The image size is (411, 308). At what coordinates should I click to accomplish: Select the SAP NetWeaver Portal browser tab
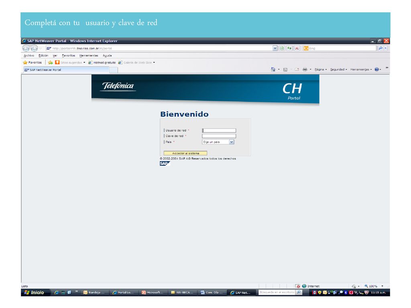(66, 70)
